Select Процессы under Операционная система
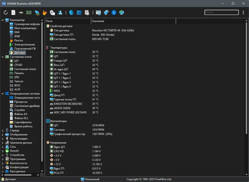249x182 pixels. click(21, 102)
